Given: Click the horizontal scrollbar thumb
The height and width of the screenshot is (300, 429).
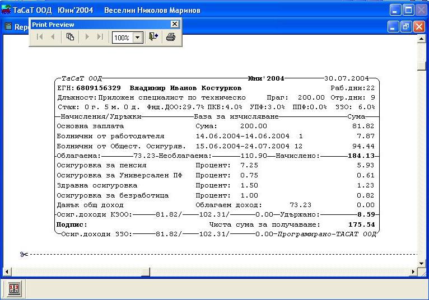Looking at the screenshot, I should coord(146,272).
